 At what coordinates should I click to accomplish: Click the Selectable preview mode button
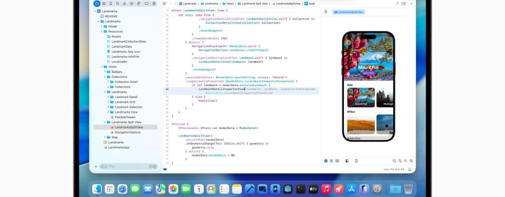pyautogui.click(x=331, y=161)
